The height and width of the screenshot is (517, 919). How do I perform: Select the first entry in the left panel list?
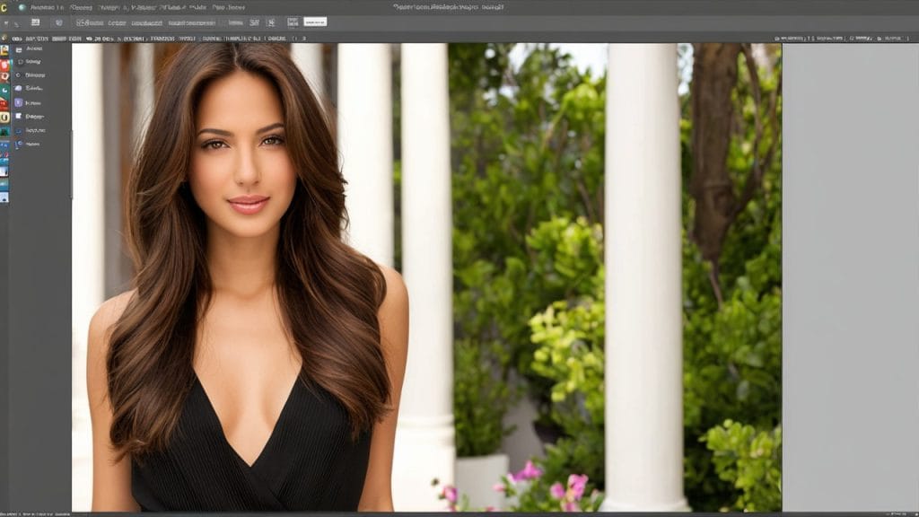pyautogui.click(x=33, y=48)
